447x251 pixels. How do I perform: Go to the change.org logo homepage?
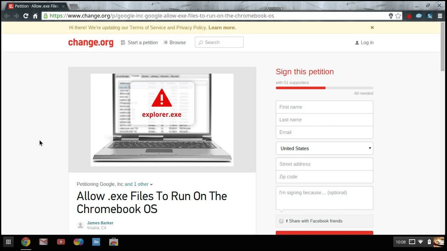91,43
